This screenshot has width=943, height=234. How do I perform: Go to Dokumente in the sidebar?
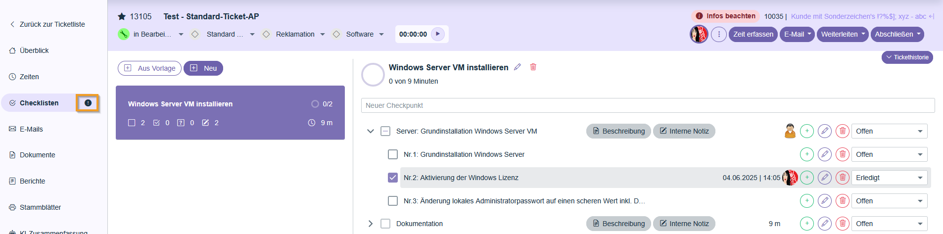pos(37,155)
